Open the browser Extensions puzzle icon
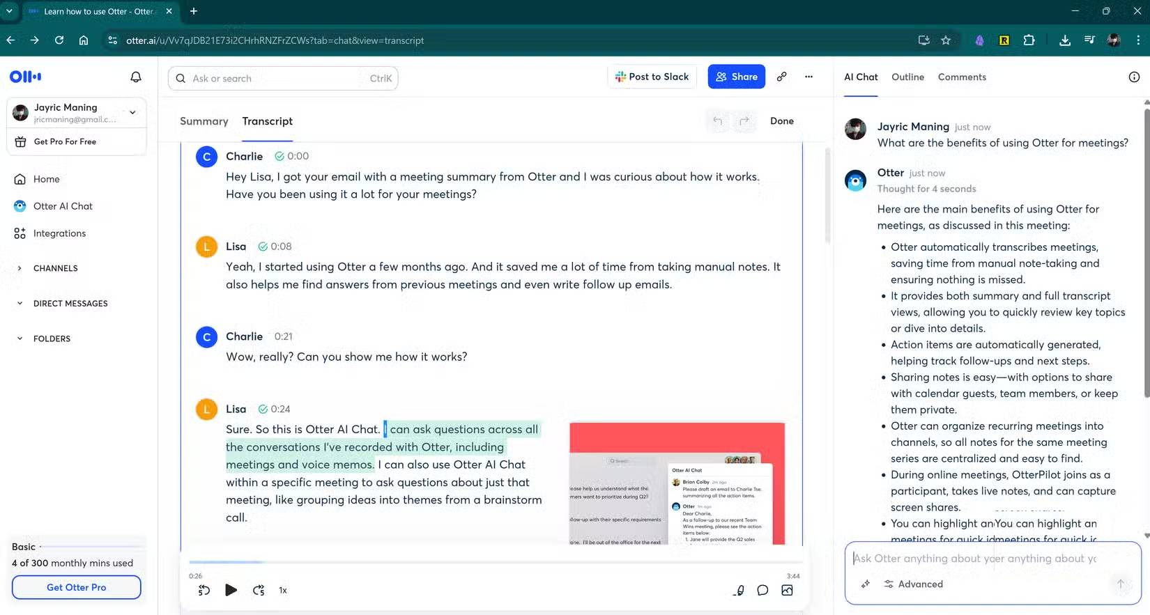This screenshot has width=1150, height=615. click(1029, 40)
